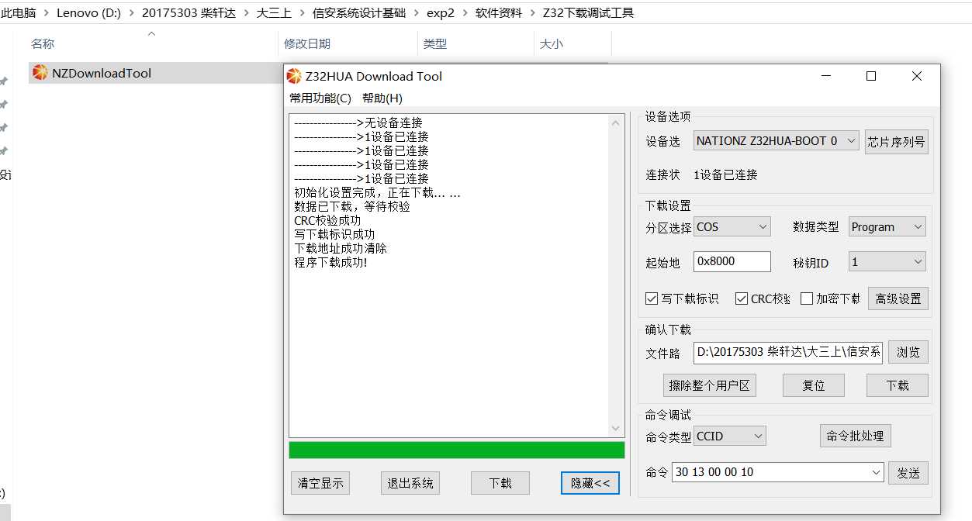Viewport: 972px width, 521px height.
Task: Click the 发送 send button
Action: click(x=908, y=473)
